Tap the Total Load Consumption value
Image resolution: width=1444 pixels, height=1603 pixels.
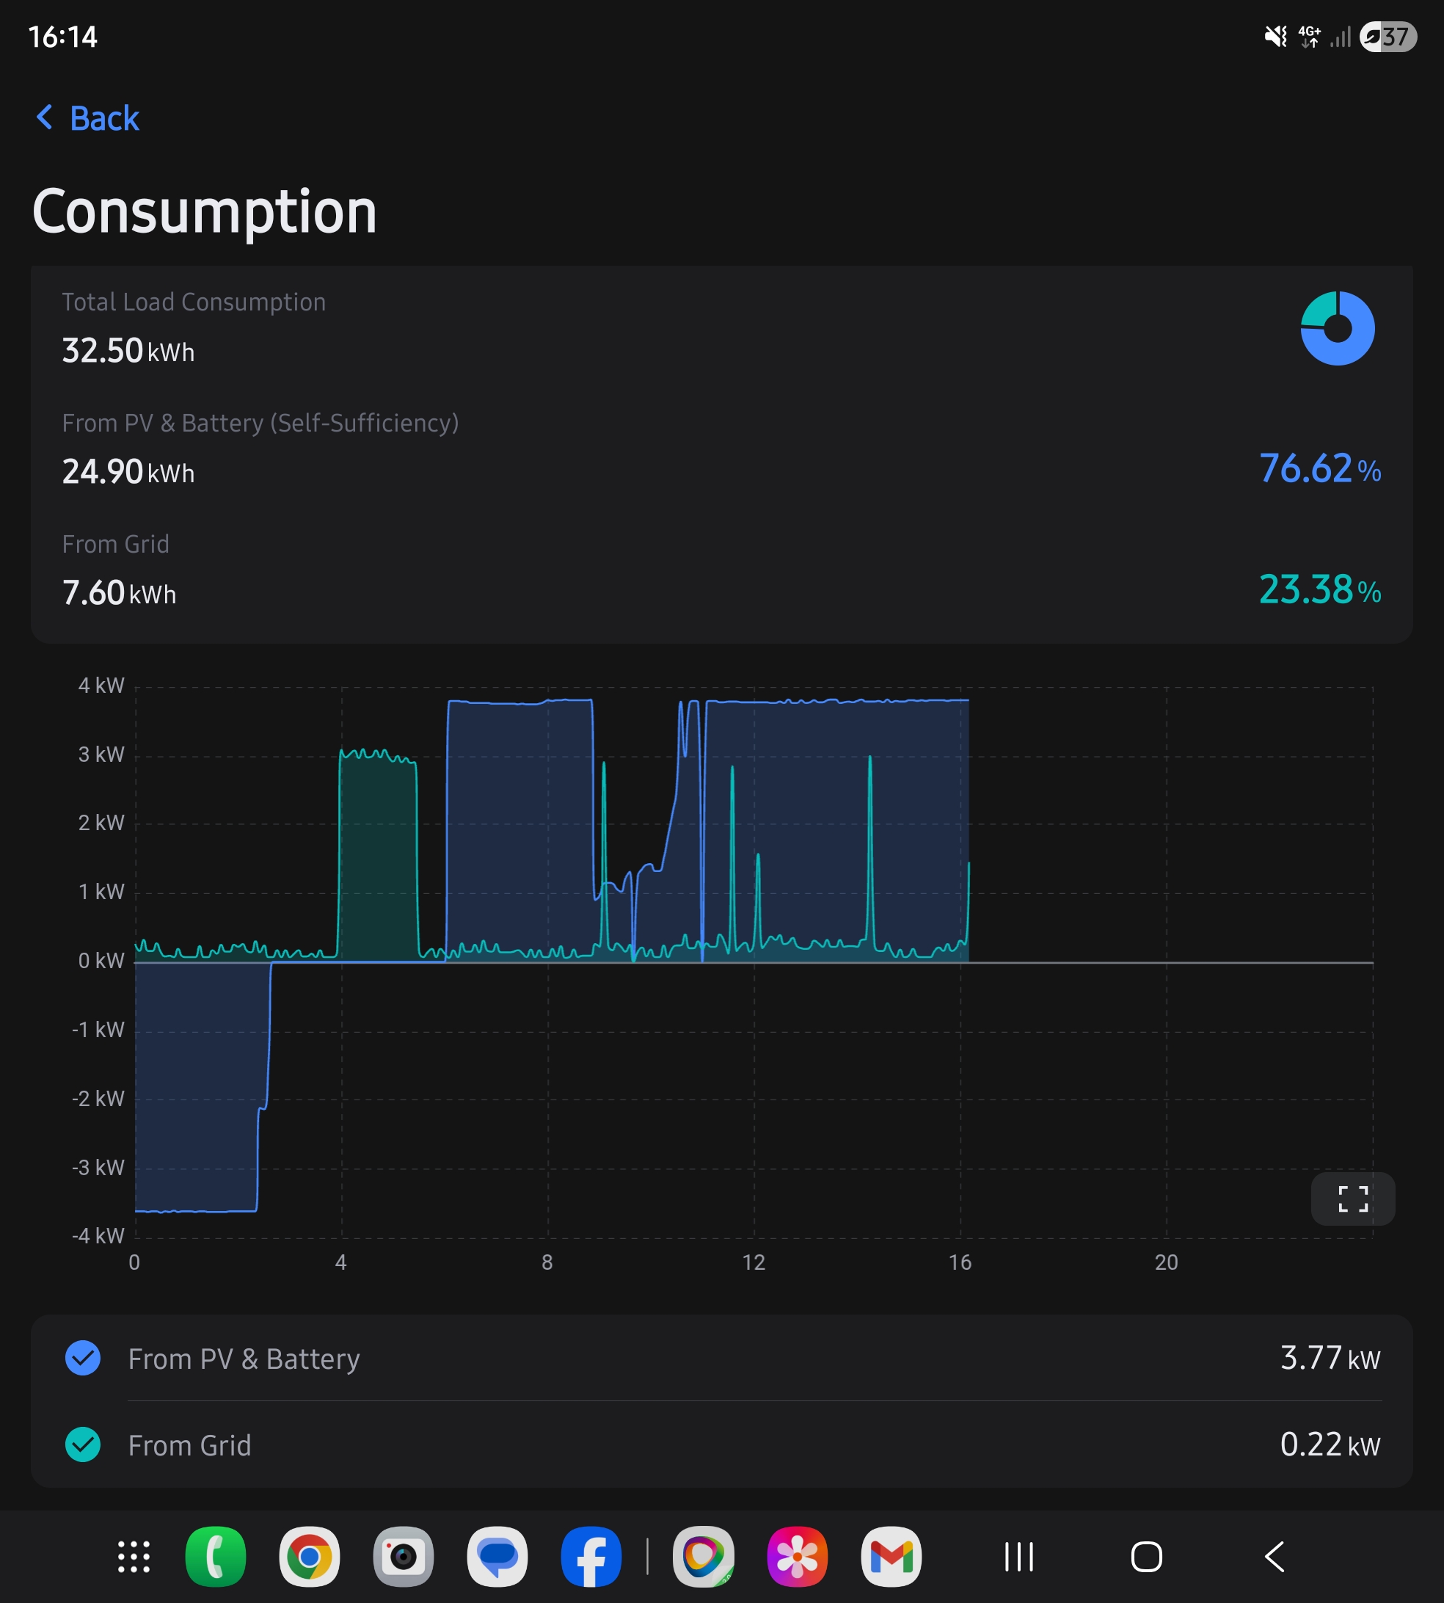coord(128,351)
